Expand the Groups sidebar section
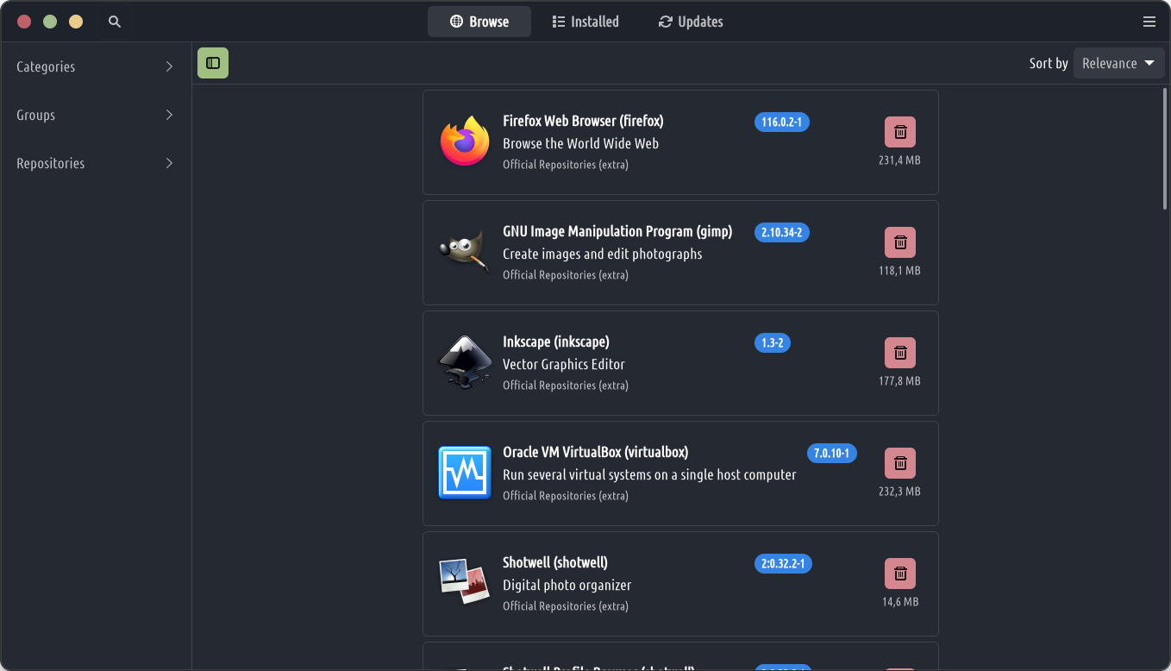 point(95,115)
